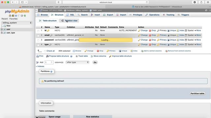211x118 pixels.
Task: Toggle the Check all checkbox
Action: tap(45, 51)
